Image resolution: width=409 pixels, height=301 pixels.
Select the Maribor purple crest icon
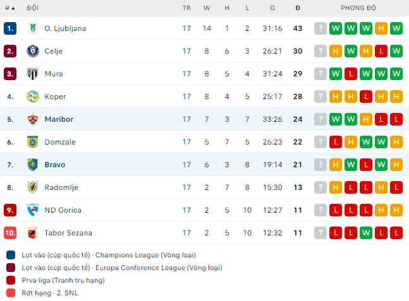coord(33,119)
